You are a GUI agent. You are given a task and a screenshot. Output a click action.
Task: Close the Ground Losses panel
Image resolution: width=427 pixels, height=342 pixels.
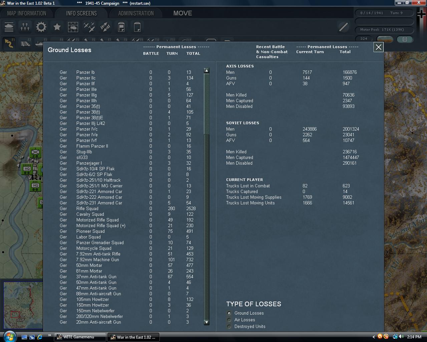[379, 47]
